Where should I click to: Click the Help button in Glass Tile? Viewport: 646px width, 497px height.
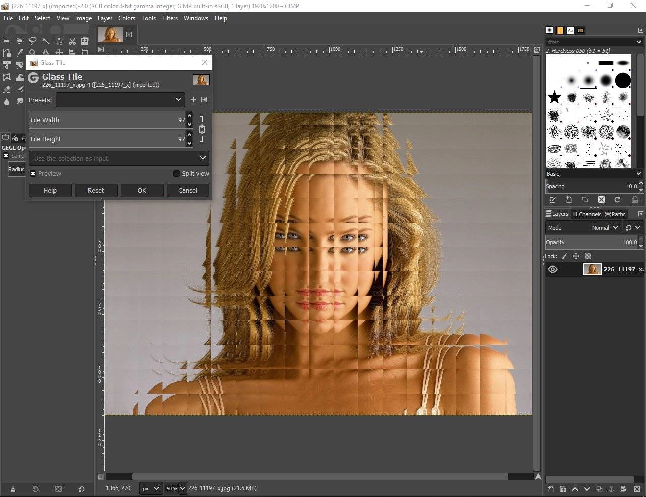pos(50,190)
